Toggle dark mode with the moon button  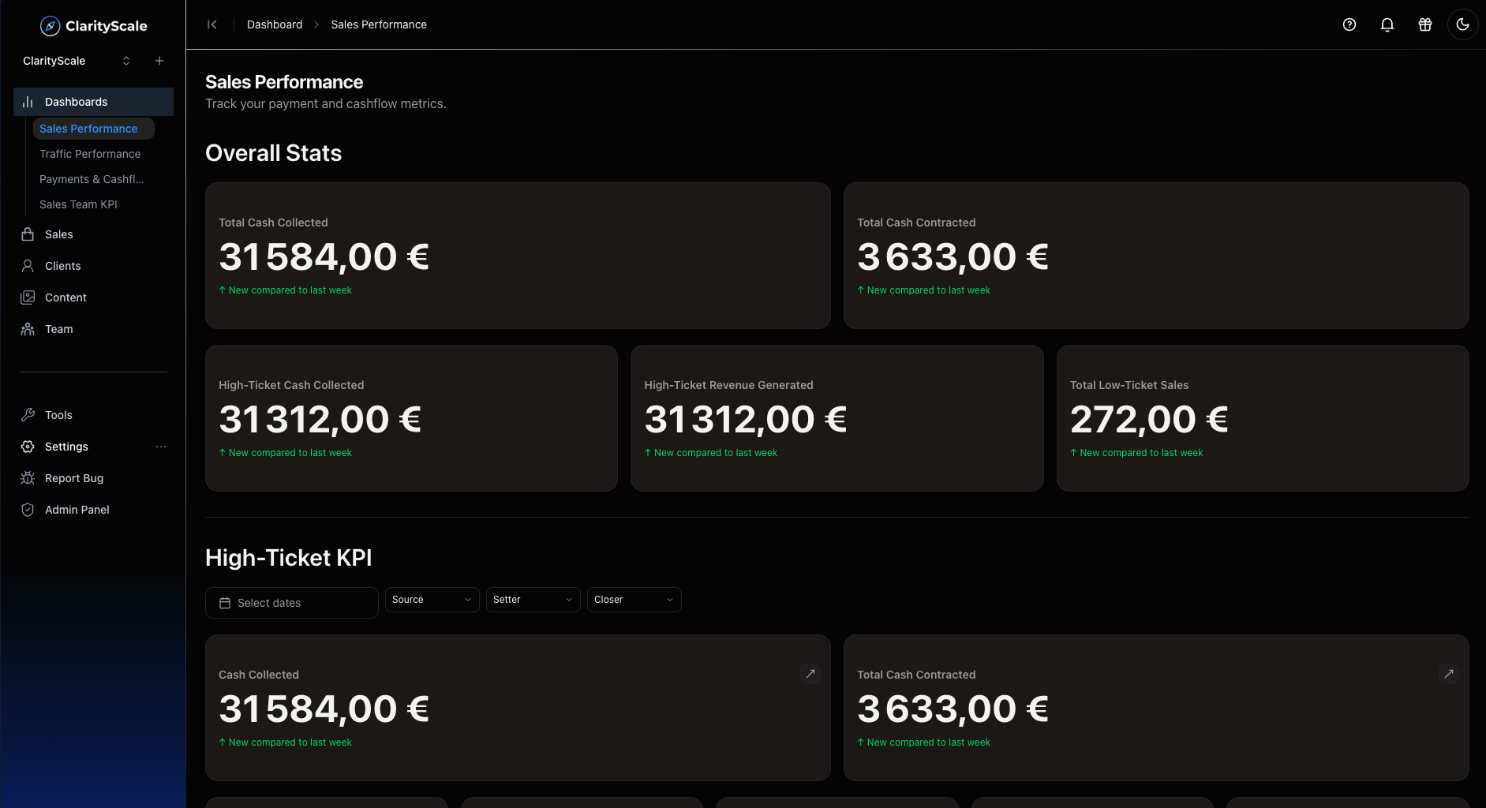coord(1462,24)
